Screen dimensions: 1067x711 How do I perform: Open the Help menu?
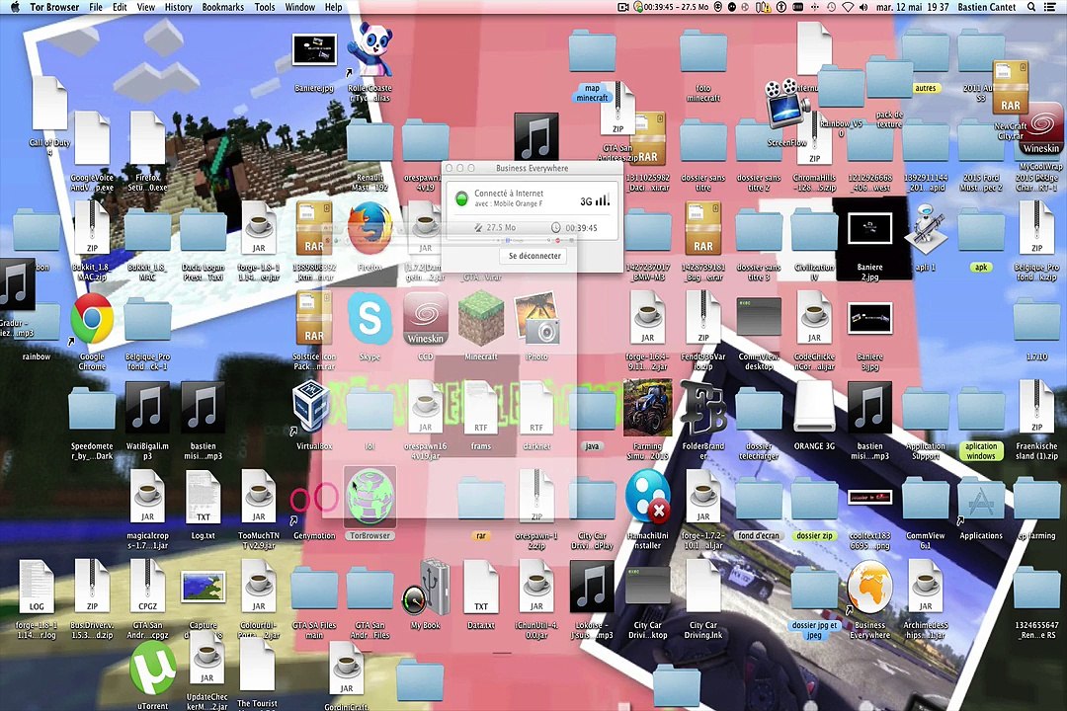pos(334,7)
